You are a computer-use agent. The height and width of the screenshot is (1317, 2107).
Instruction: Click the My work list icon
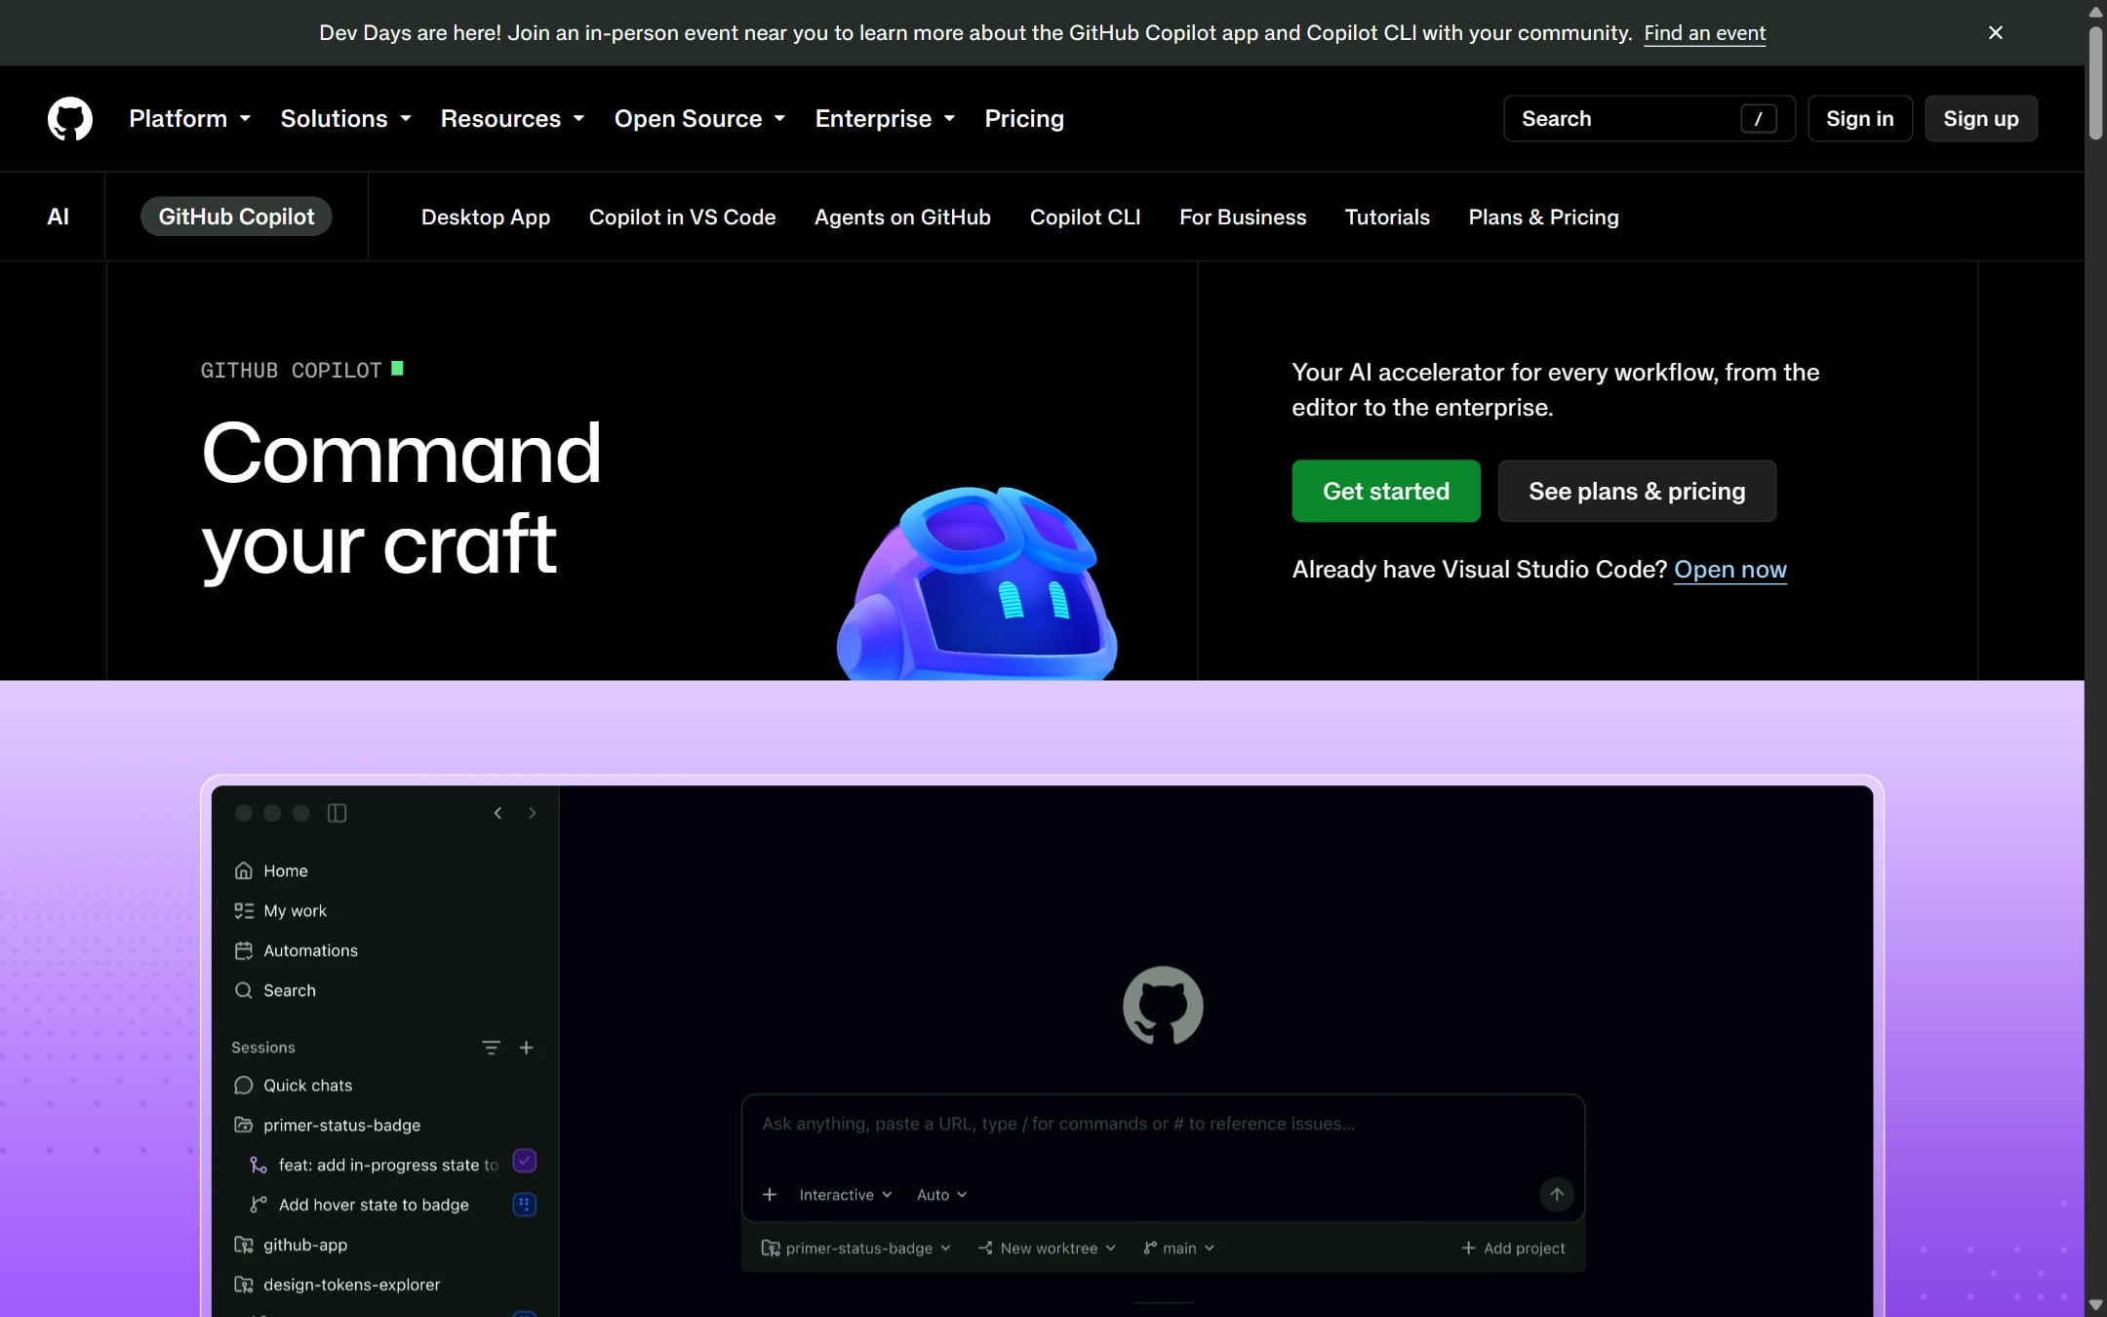coord(244,910)
